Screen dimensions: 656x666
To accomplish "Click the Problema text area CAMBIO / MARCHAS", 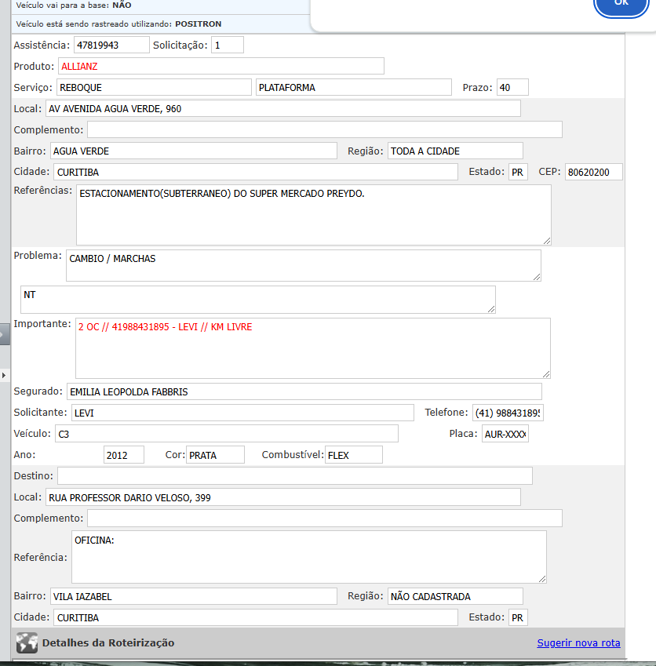I will [304, 265].
